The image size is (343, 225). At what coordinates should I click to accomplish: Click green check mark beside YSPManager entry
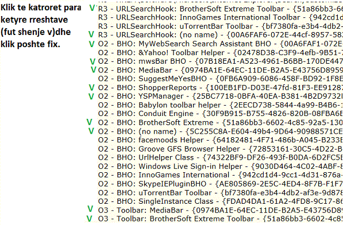(x=91, y=96)
